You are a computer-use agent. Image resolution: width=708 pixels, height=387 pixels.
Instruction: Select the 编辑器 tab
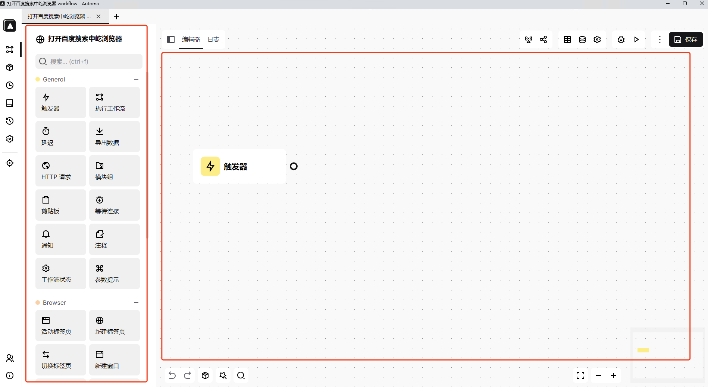[191, 39]
